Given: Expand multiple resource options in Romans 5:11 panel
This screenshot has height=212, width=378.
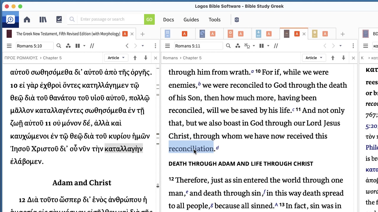Looking at the screenshot, I should point(268,46).
